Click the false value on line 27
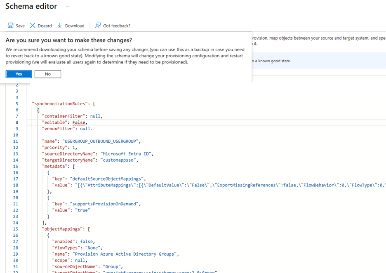Viewport: 386px width, 273px height. [x=87, y=242]
